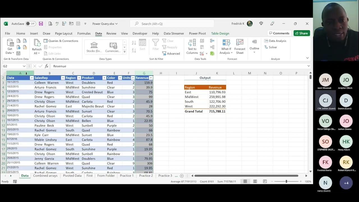Switch to the Home ribbon tab
This screenshot has width=359, height=202.
[x=21, y=33]
